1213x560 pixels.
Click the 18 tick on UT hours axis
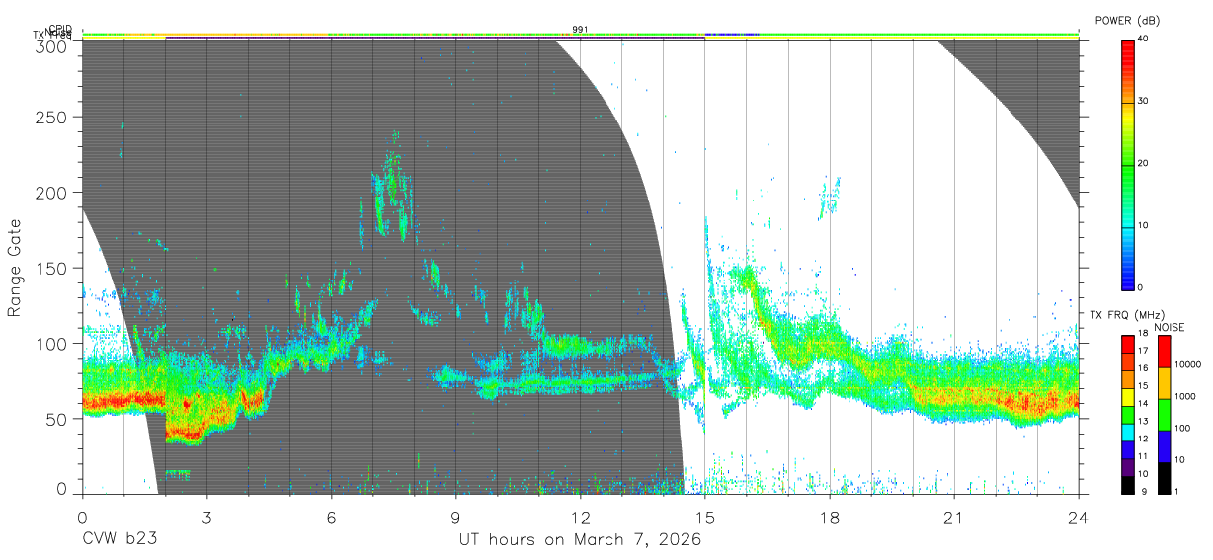[829, 518]
